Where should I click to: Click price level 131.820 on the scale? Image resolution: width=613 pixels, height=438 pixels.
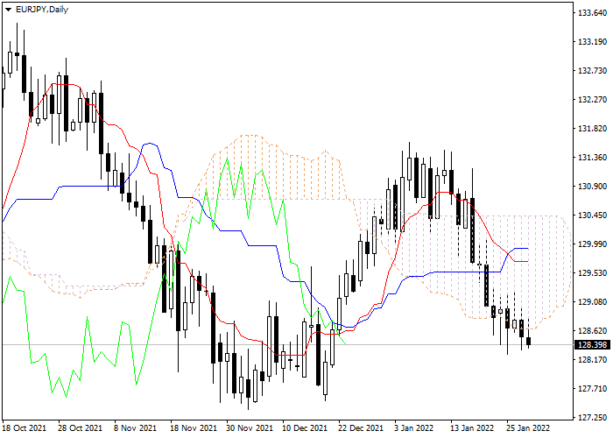(x=593, y=129)
